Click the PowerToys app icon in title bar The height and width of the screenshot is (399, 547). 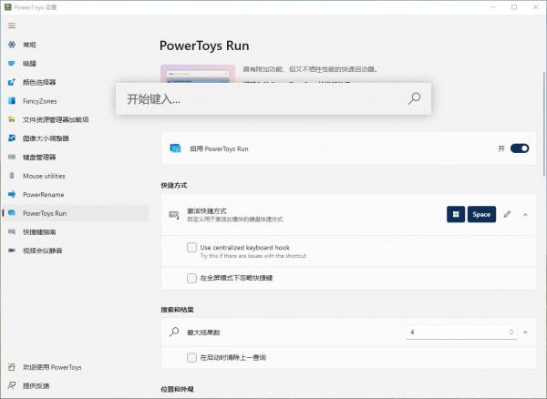7,7
